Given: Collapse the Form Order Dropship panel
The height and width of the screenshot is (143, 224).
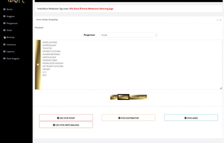Looking at the screenshot, I should (217, 20).
